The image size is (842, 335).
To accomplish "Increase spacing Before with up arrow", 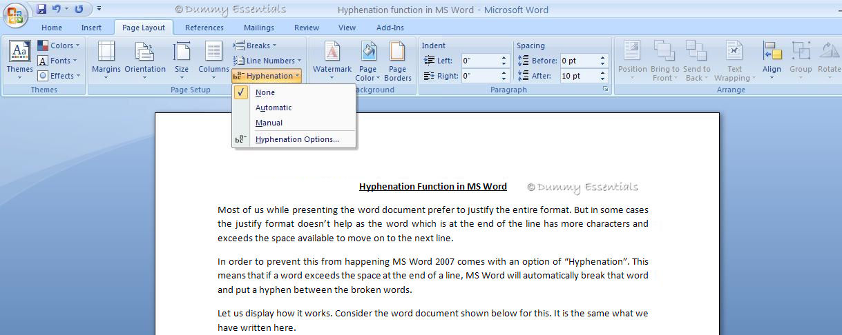I will coord(603,58).
